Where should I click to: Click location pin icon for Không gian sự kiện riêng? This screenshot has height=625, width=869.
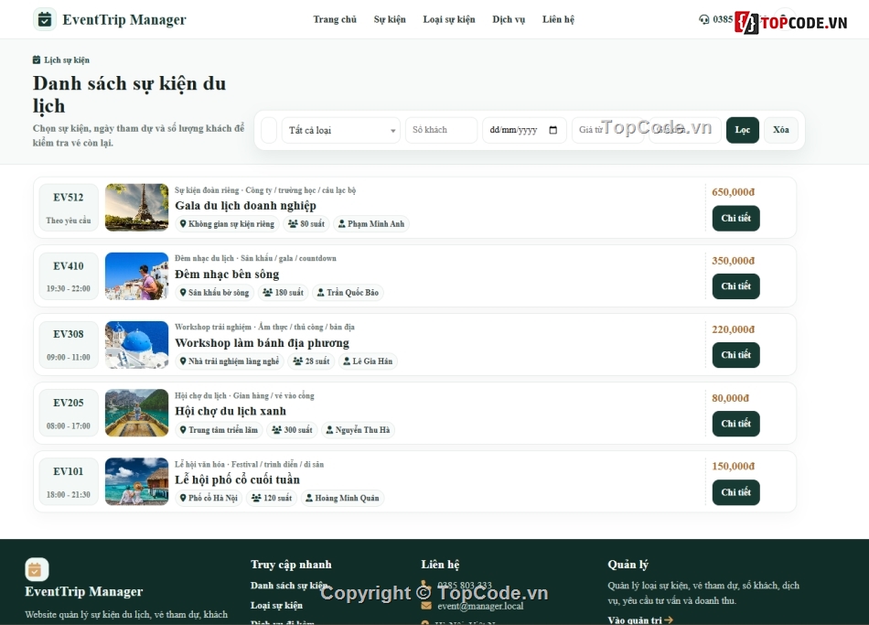(x=183, y=223)
